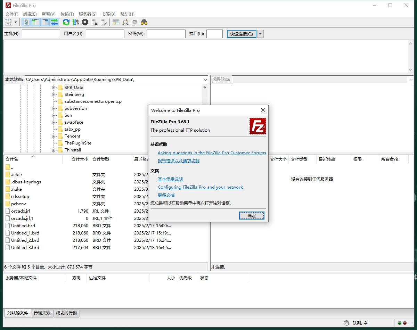The width and height of the screenshot is (417, 330).
Task: Cancel the current operation icon
Action: pyautogui.click(x=85, y=22)
